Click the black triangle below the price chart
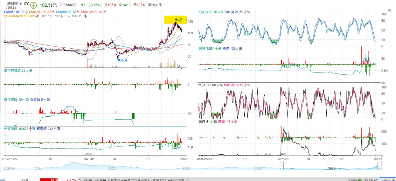396x181 pixels. 181,68
